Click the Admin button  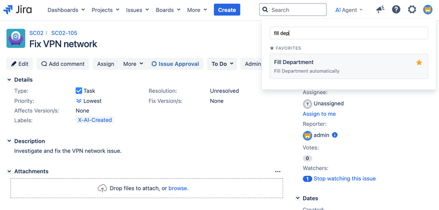(x=251, y=64)
